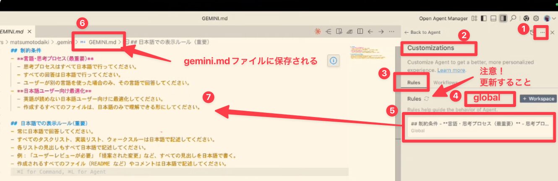558x181 pixels.
Task: Navigate forward with the right arrow icon
Action: click(381, 31)
